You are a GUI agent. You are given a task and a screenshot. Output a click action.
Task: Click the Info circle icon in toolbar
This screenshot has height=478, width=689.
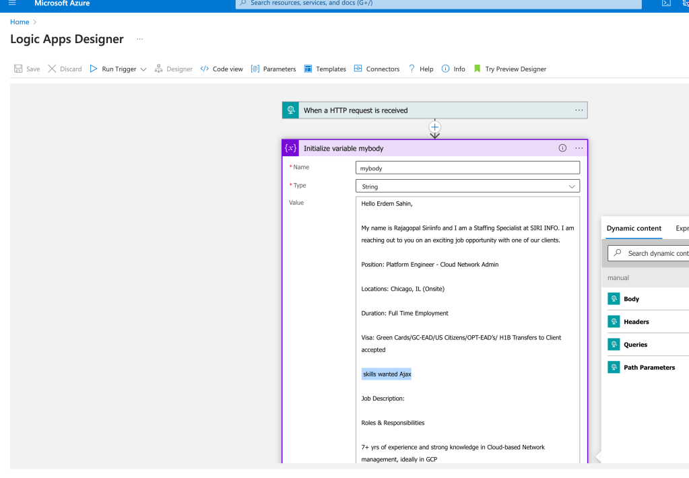446,69
